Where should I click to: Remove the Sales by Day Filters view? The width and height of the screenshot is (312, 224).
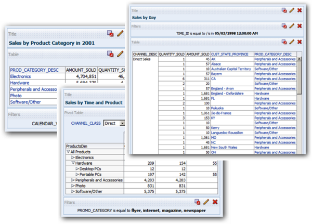pyautogui.click(x=300, y=26)
